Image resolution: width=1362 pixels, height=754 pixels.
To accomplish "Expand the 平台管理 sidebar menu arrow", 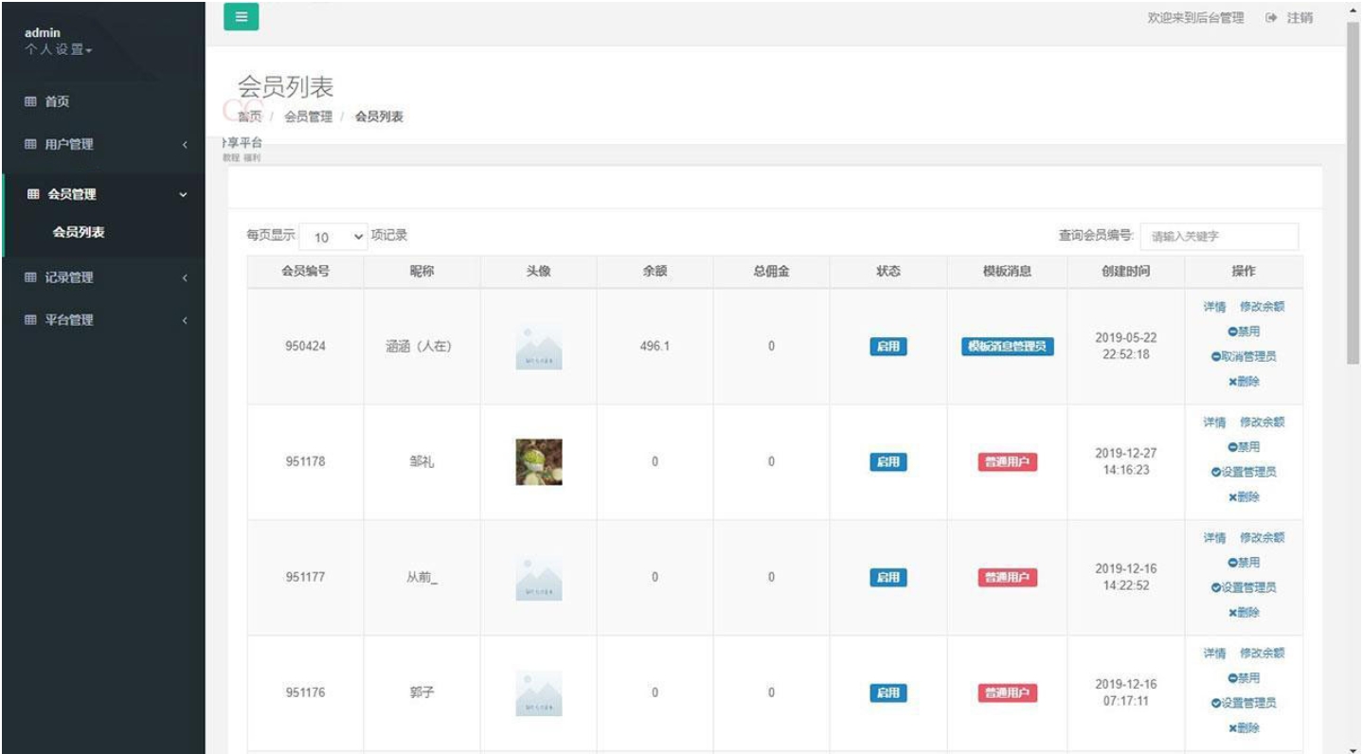I will tap(185, 321).
